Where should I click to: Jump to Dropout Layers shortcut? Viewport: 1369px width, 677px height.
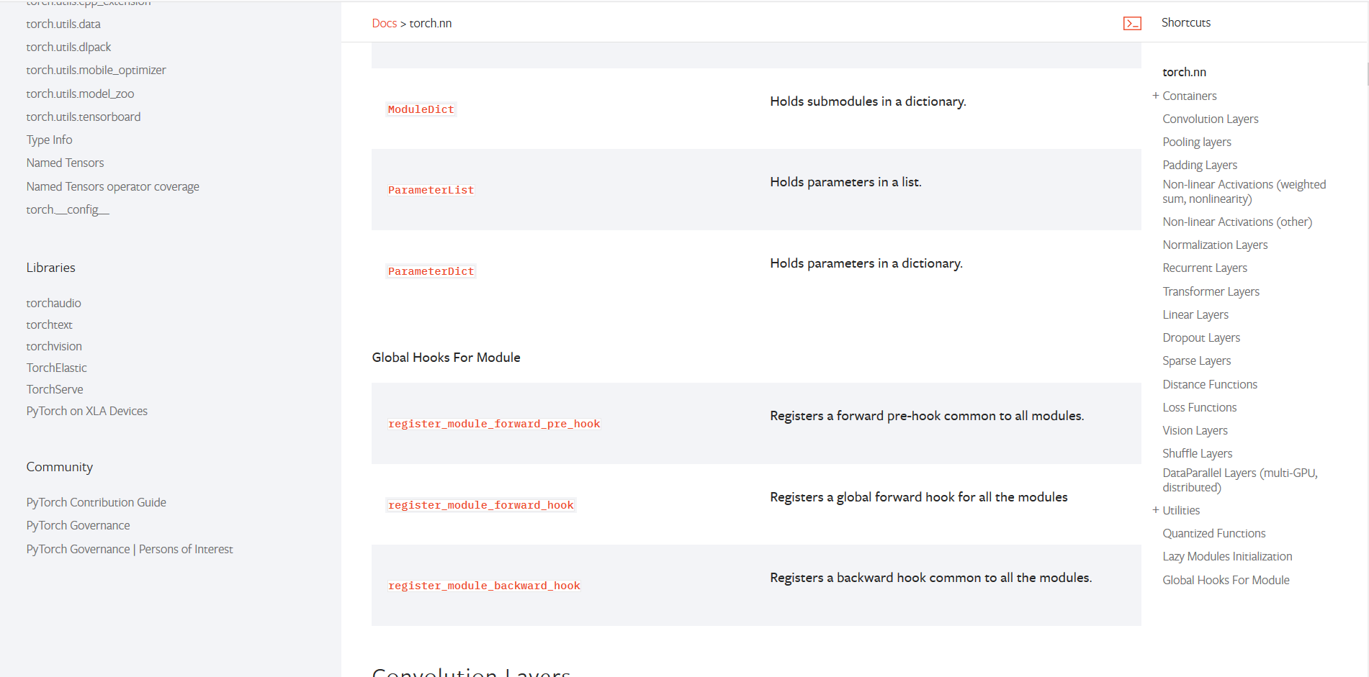1200,337
